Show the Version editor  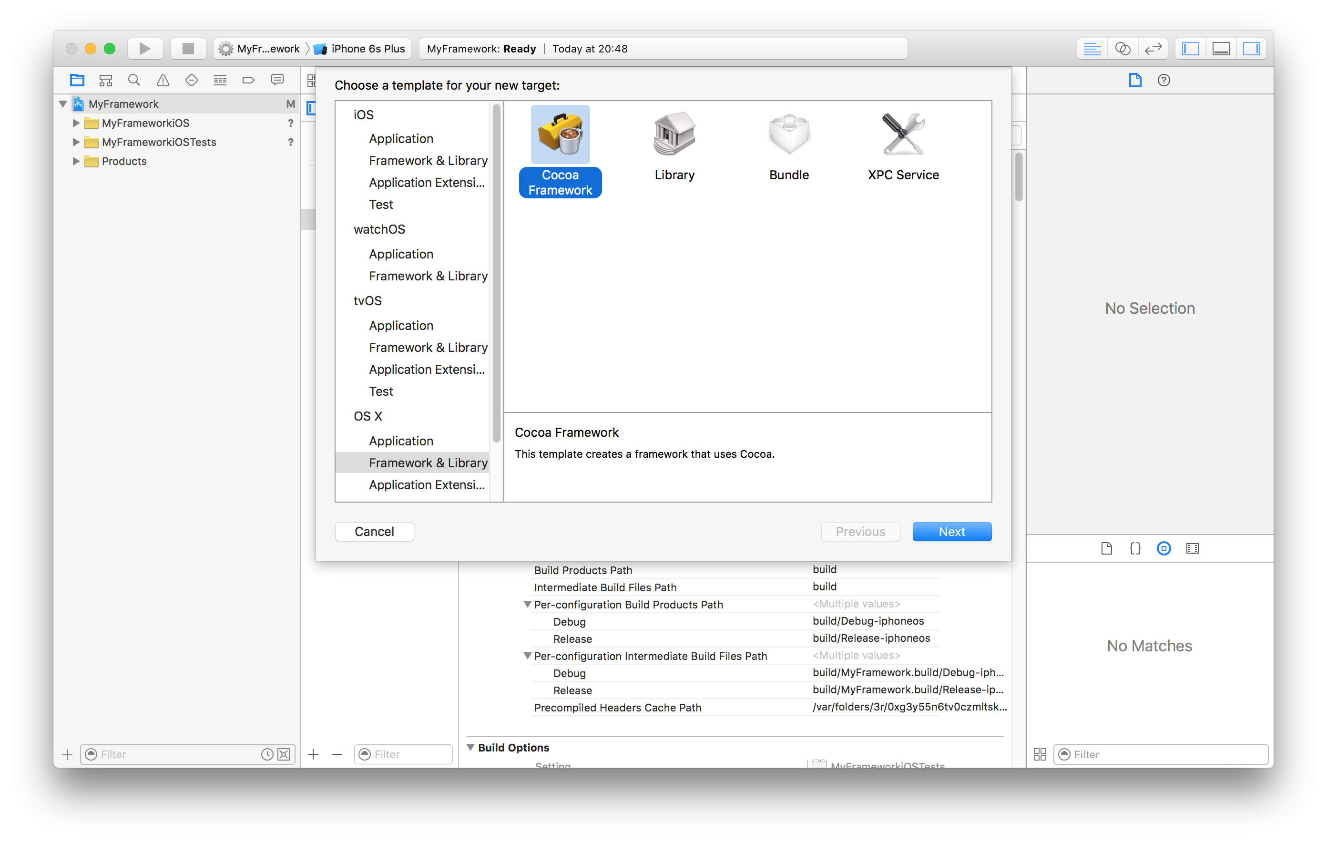click(1153, 49)
